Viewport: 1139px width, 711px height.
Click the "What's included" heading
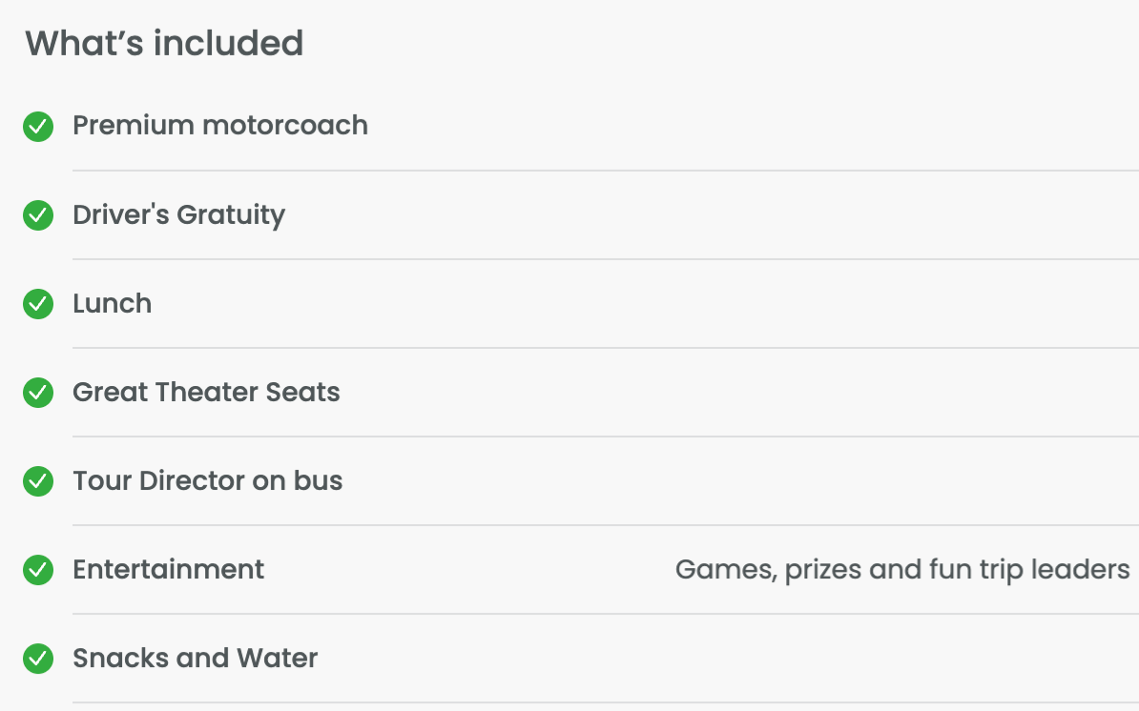point(164,43)
